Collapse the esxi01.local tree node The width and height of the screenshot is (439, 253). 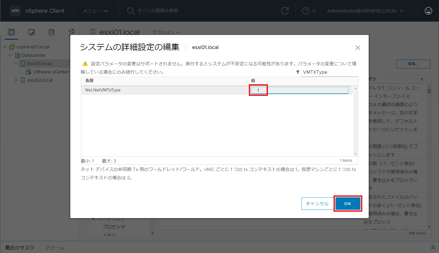point(16,63)
